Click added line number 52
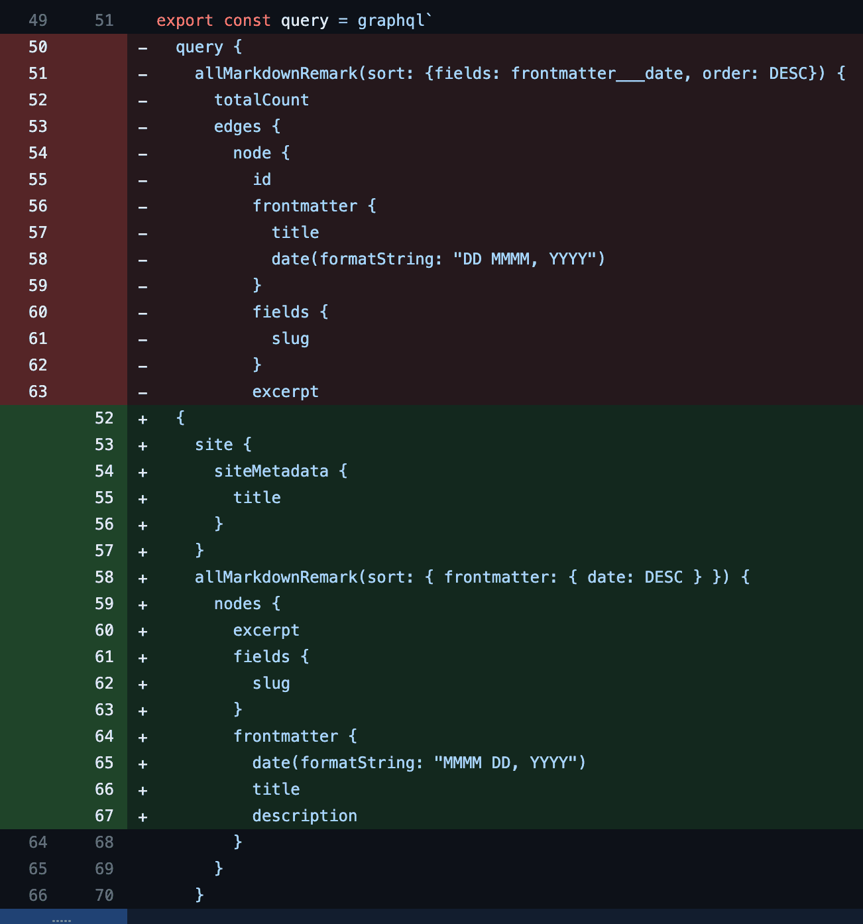The width and height of the screenshot is (863, 924). (x=104, y=418)
